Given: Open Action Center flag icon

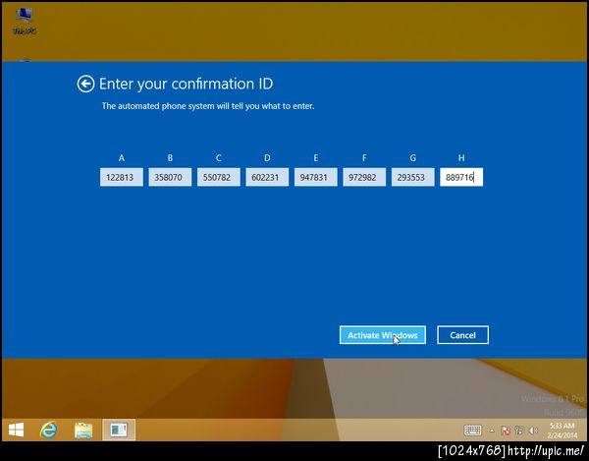Looking at the screenshot, I should click(x=506, y=431).
